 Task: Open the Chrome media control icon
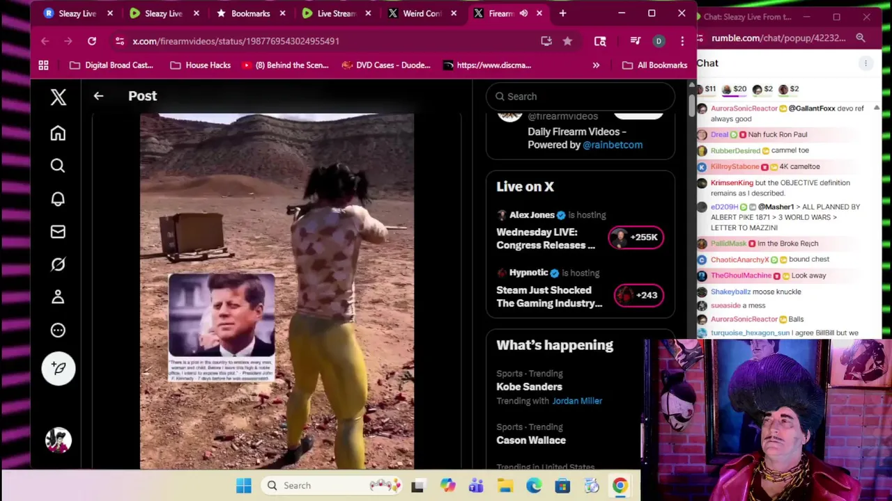coord(635,41)
